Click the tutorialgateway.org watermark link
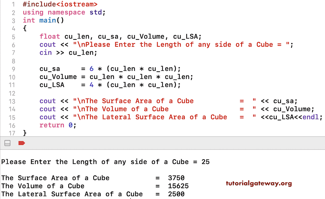This screenshot has width=325, height=199. [x=259, y=183]
